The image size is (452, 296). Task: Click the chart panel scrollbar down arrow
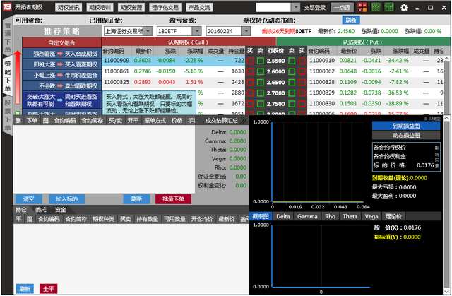click(x=447, y=291)
